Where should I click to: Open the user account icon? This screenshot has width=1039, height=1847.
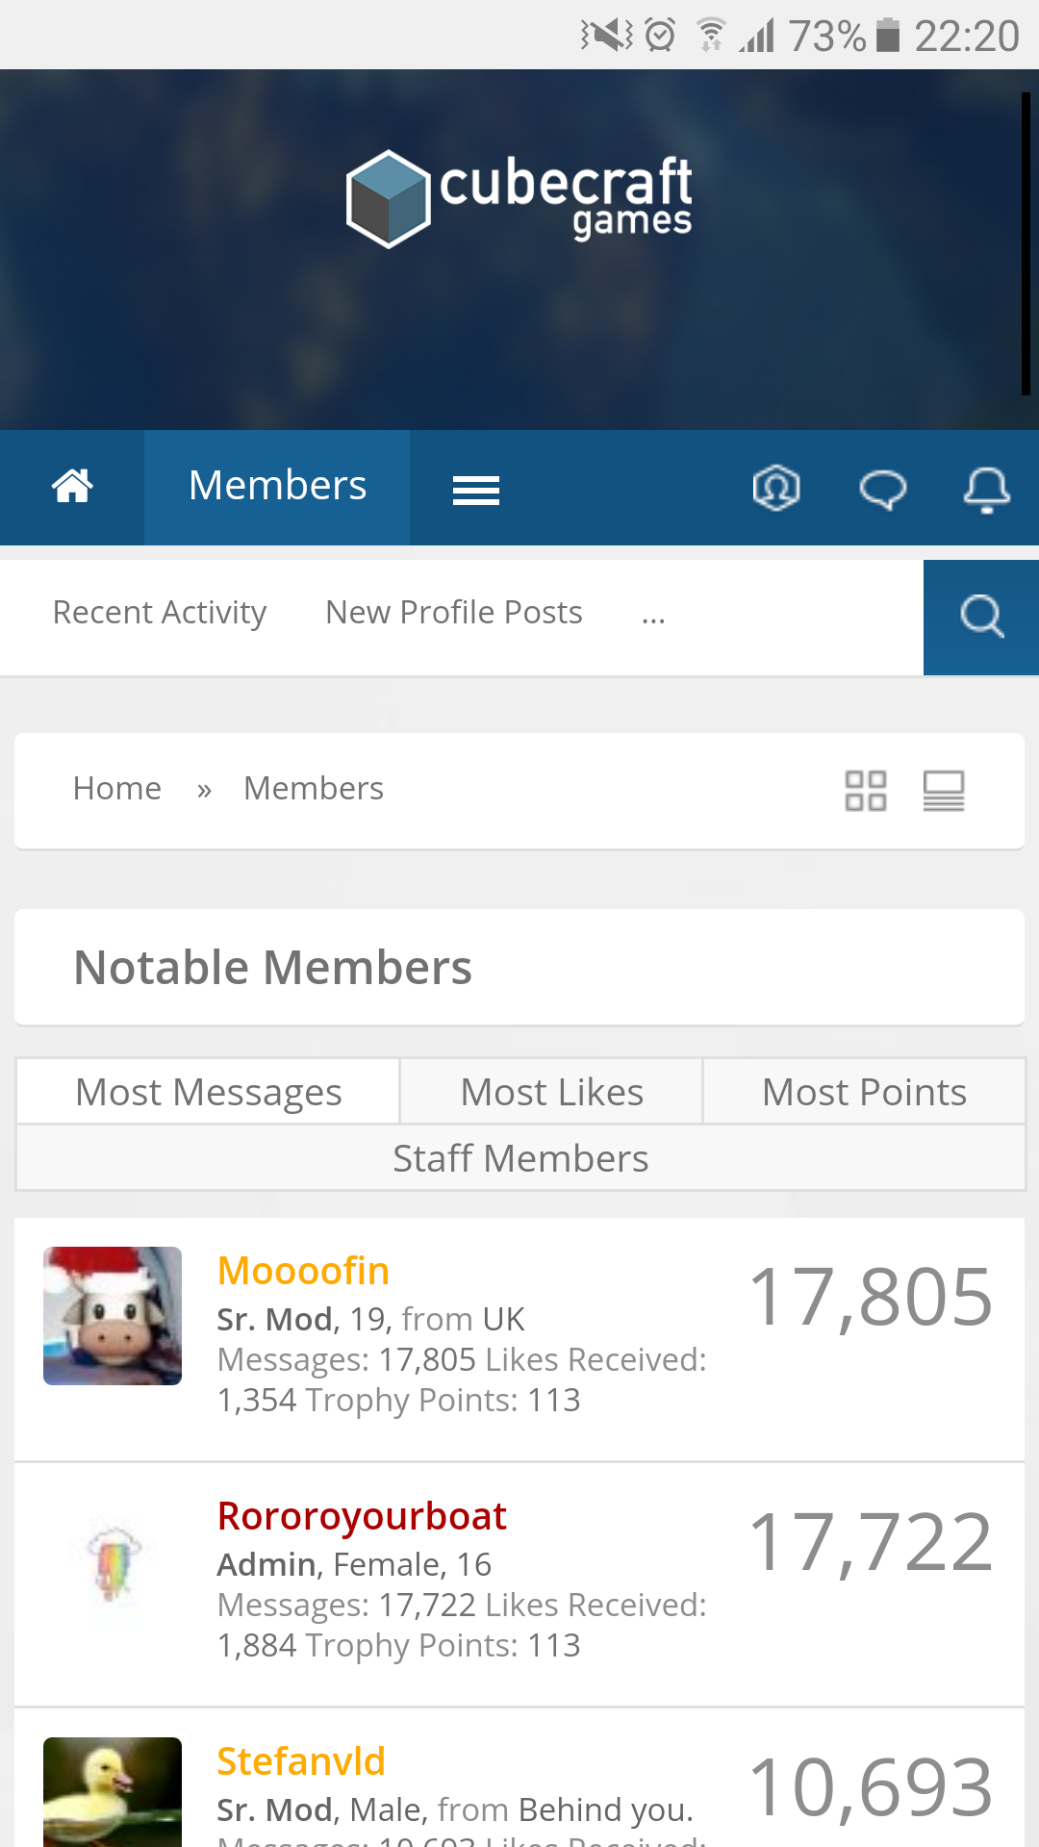776,488
